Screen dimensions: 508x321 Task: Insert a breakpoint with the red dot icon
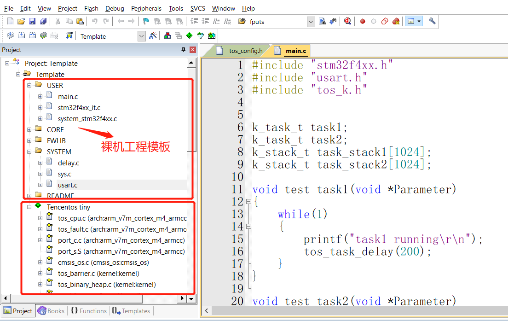pyautogui.click(x=363, y=21)
